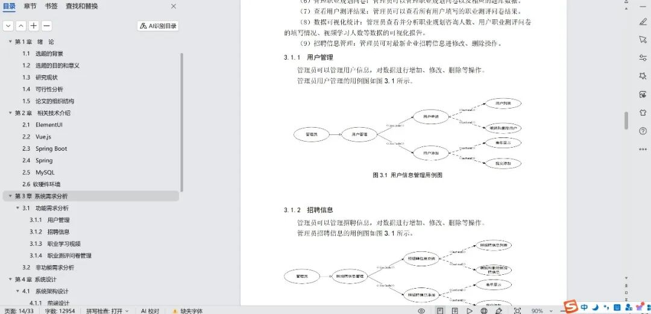This screenshot has width=651, height=314.
Task: Switch to web layout globe icon
Action: pyautogui.click(x=484, y=310)
